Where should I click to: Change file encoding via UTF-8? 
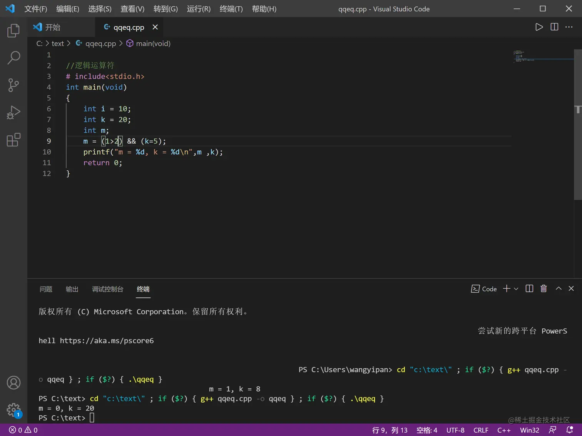click(455, 430)
